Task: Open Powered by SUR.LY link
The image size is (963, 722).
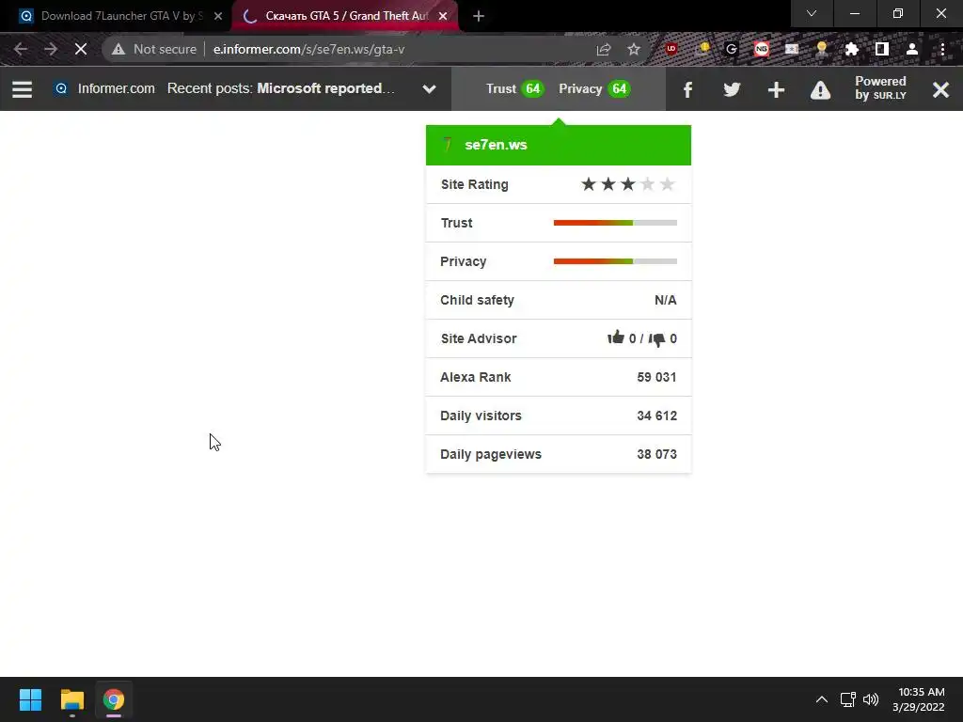Action: coord(880,88)
